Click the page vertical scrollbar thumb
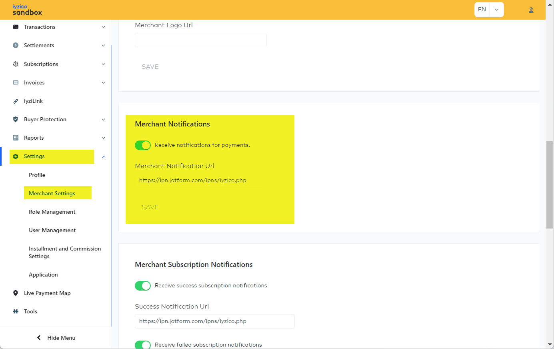The image size is (554, 349). (x=550, y=185)
